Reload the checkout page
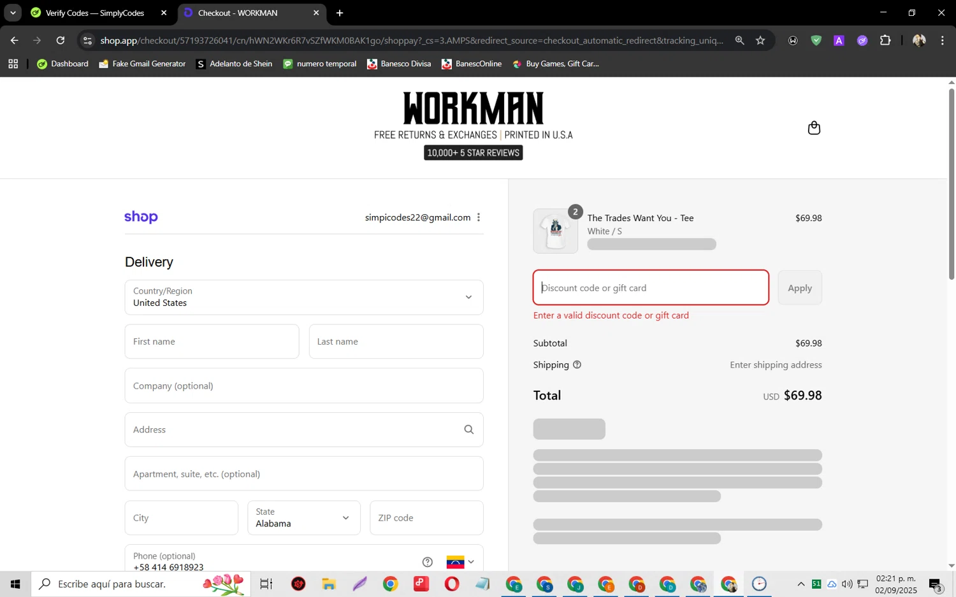Image resolution: width=956 pixels, height=597 pixels. tap(61, 40)
